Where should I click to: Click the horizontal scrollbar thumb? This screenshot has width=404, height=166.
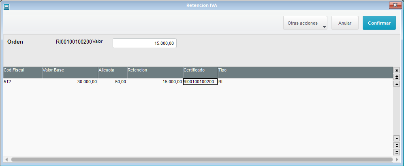coord(202,159)
